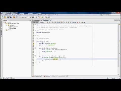121x91 pixels.
Task: Collapse the code fold at line 1
Action: coord(35,24)
